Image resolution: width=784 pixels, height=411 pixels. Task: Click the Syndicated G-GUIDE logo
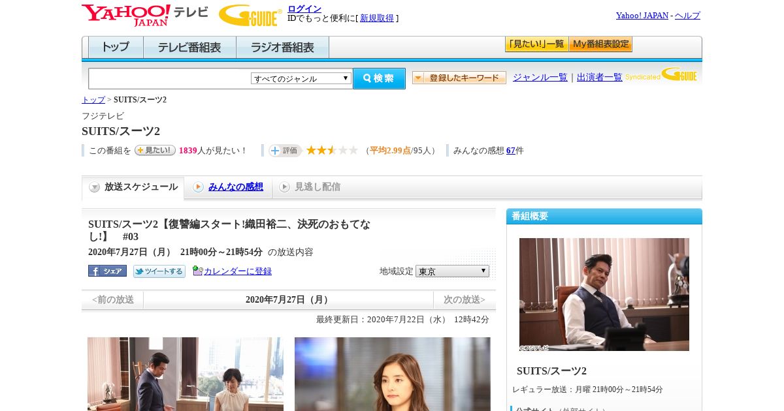(x=661, y=74)
